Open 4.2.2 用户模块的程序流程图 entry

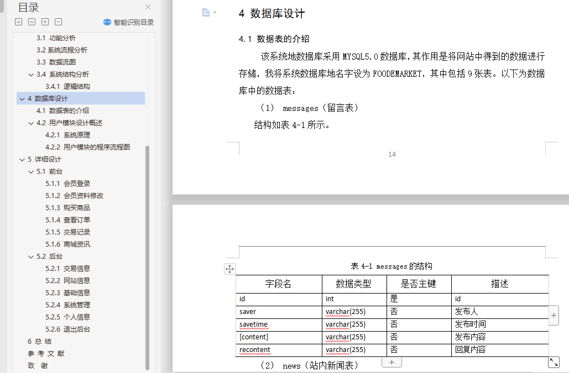click(87, 147)
